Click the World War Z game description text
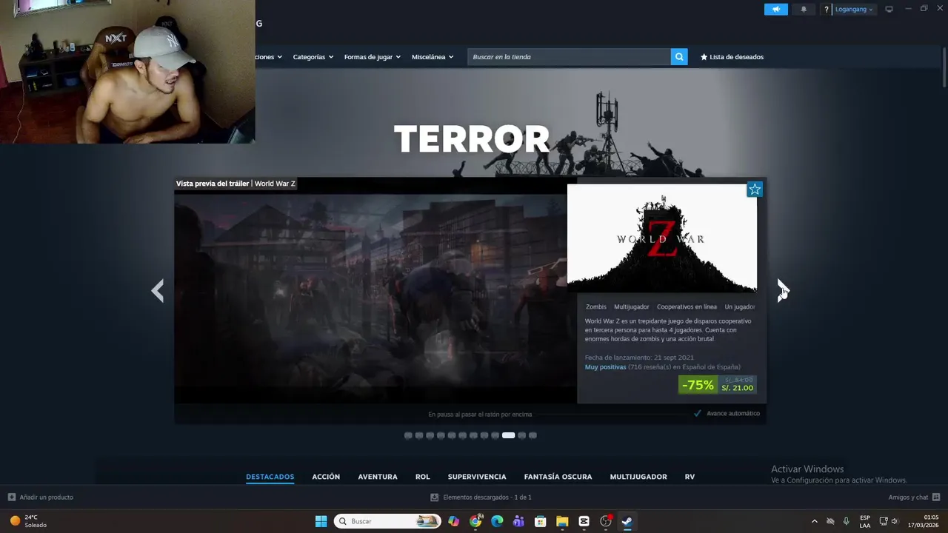This screenshot has width=948, height=533. tap(668, 330)
